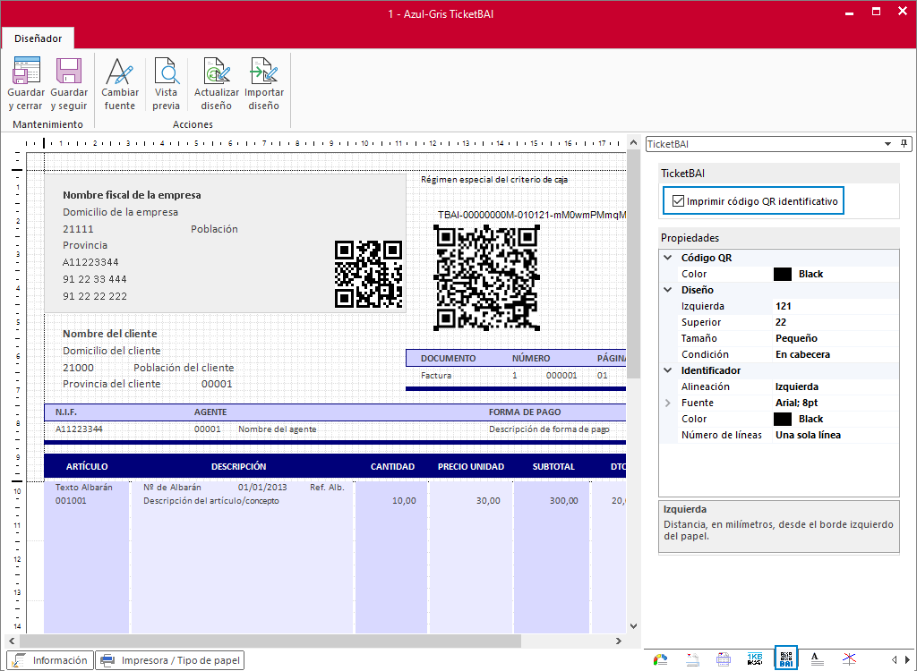
Task: Click the right arrow of panel icon strip
Action: pos(907,660)
